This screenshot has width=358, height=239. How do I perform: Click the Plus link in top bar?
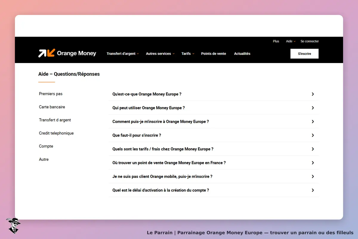[276, 41]
